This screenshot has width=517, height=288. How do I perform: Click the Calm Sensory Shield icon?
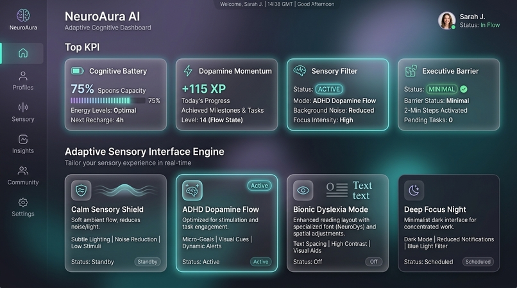pos(81,190)
